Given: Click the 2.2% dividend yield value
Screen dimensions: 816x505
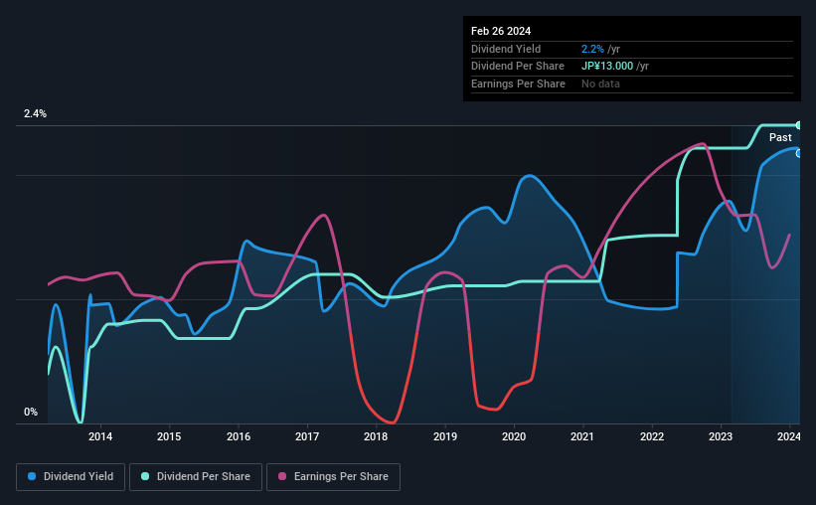Looking at the screenshot, I should (x=592, y=49).
